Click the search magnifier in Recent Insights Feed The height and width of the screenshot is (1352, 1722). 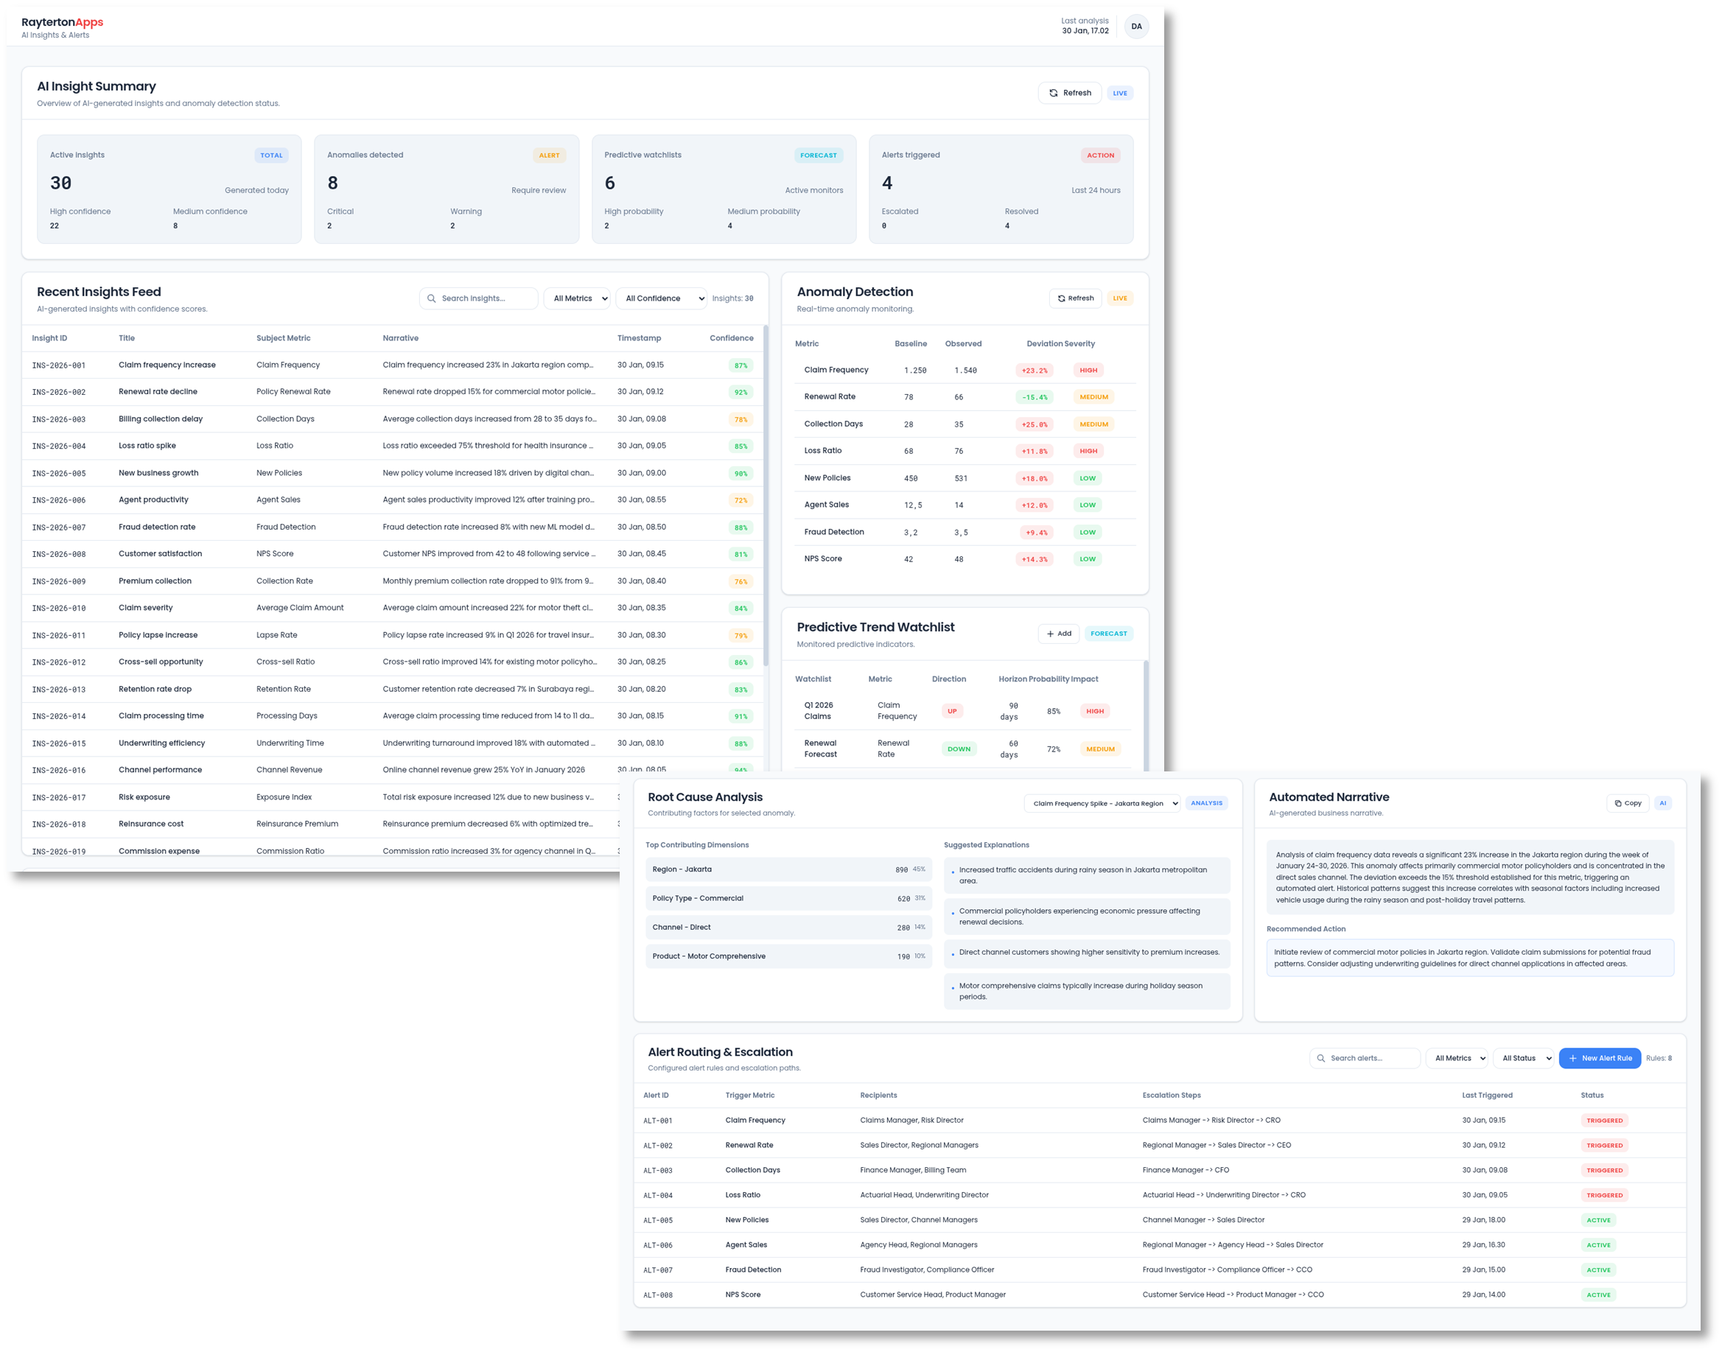tap(431, 298)
